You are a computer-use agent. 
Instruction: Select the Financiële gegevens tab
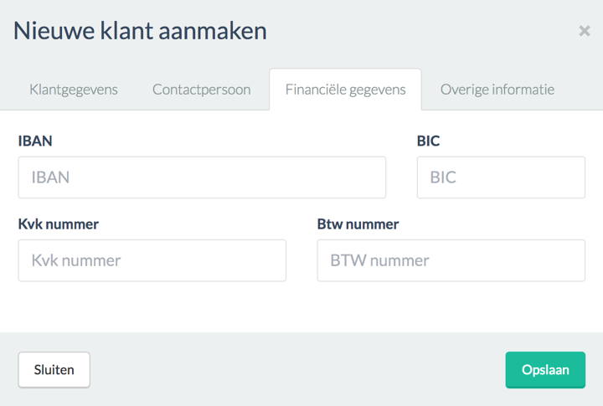[x=345, y=90]
